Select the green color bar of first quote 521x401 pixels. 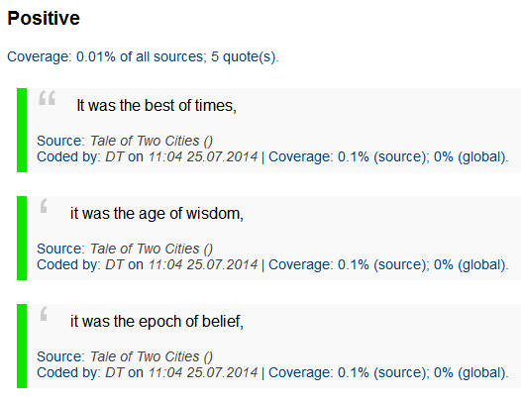point(22,131)
